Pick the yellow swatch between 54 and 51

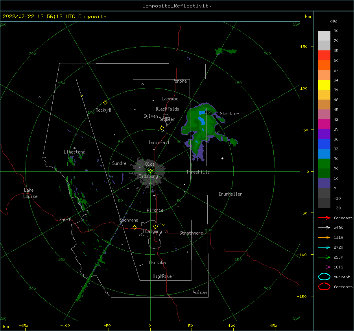[324, 85]
